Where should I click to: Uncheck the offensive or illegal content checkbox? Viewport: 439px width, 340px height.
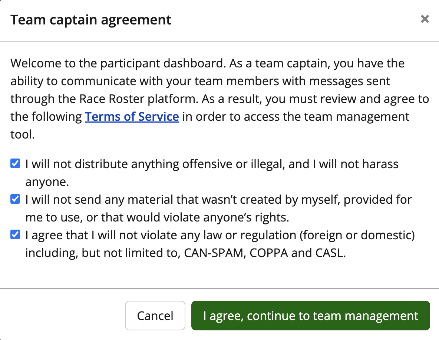(x=15, y=163)
